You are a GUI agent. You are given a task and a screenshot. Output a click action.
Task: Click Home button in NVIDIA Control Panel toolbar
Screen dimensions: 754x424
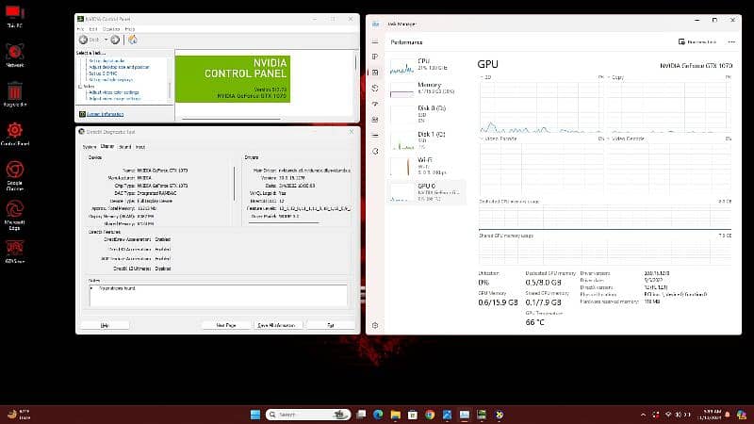tap(133, 40)
